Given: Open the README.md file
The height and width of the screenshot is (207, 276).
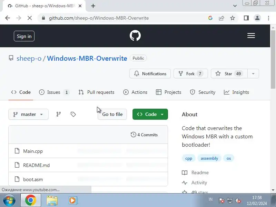Looking at the screenshot, I should [x=37, y=165].
